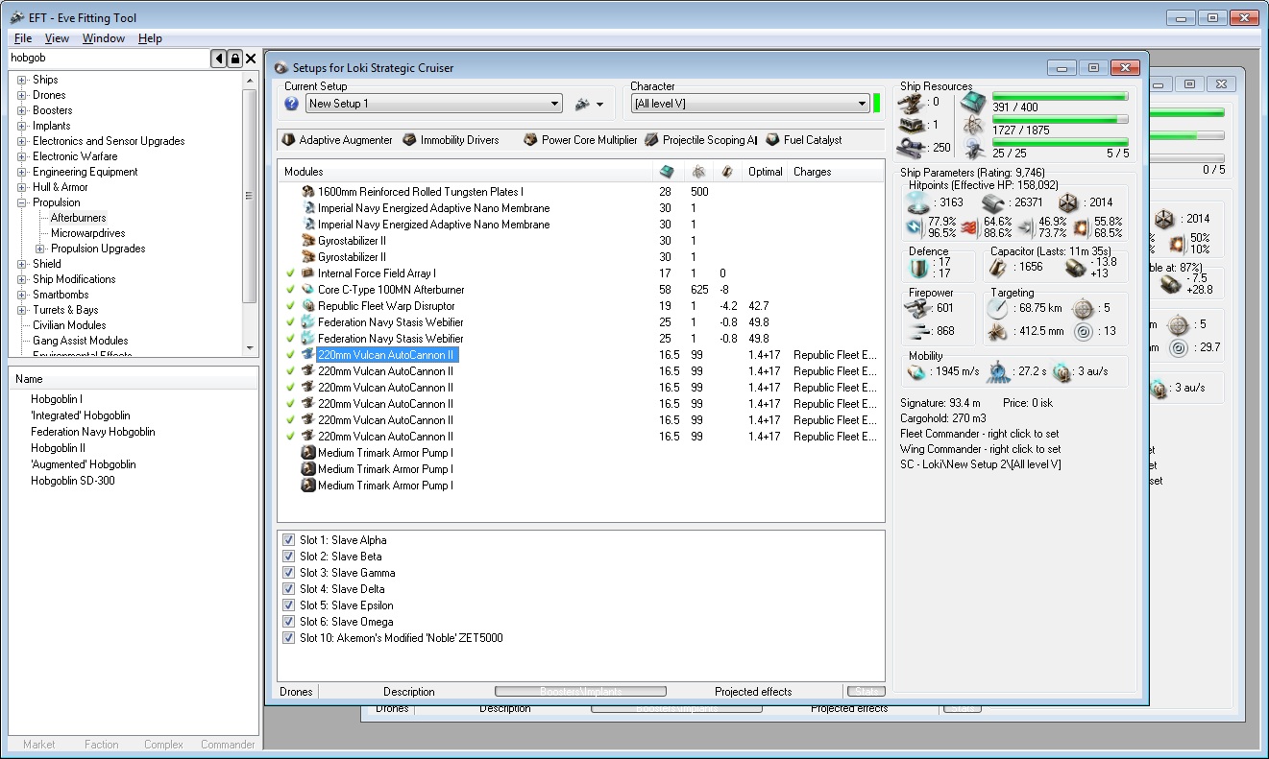
Task: Clear the search with the X button
Action: tap(251, 59)
